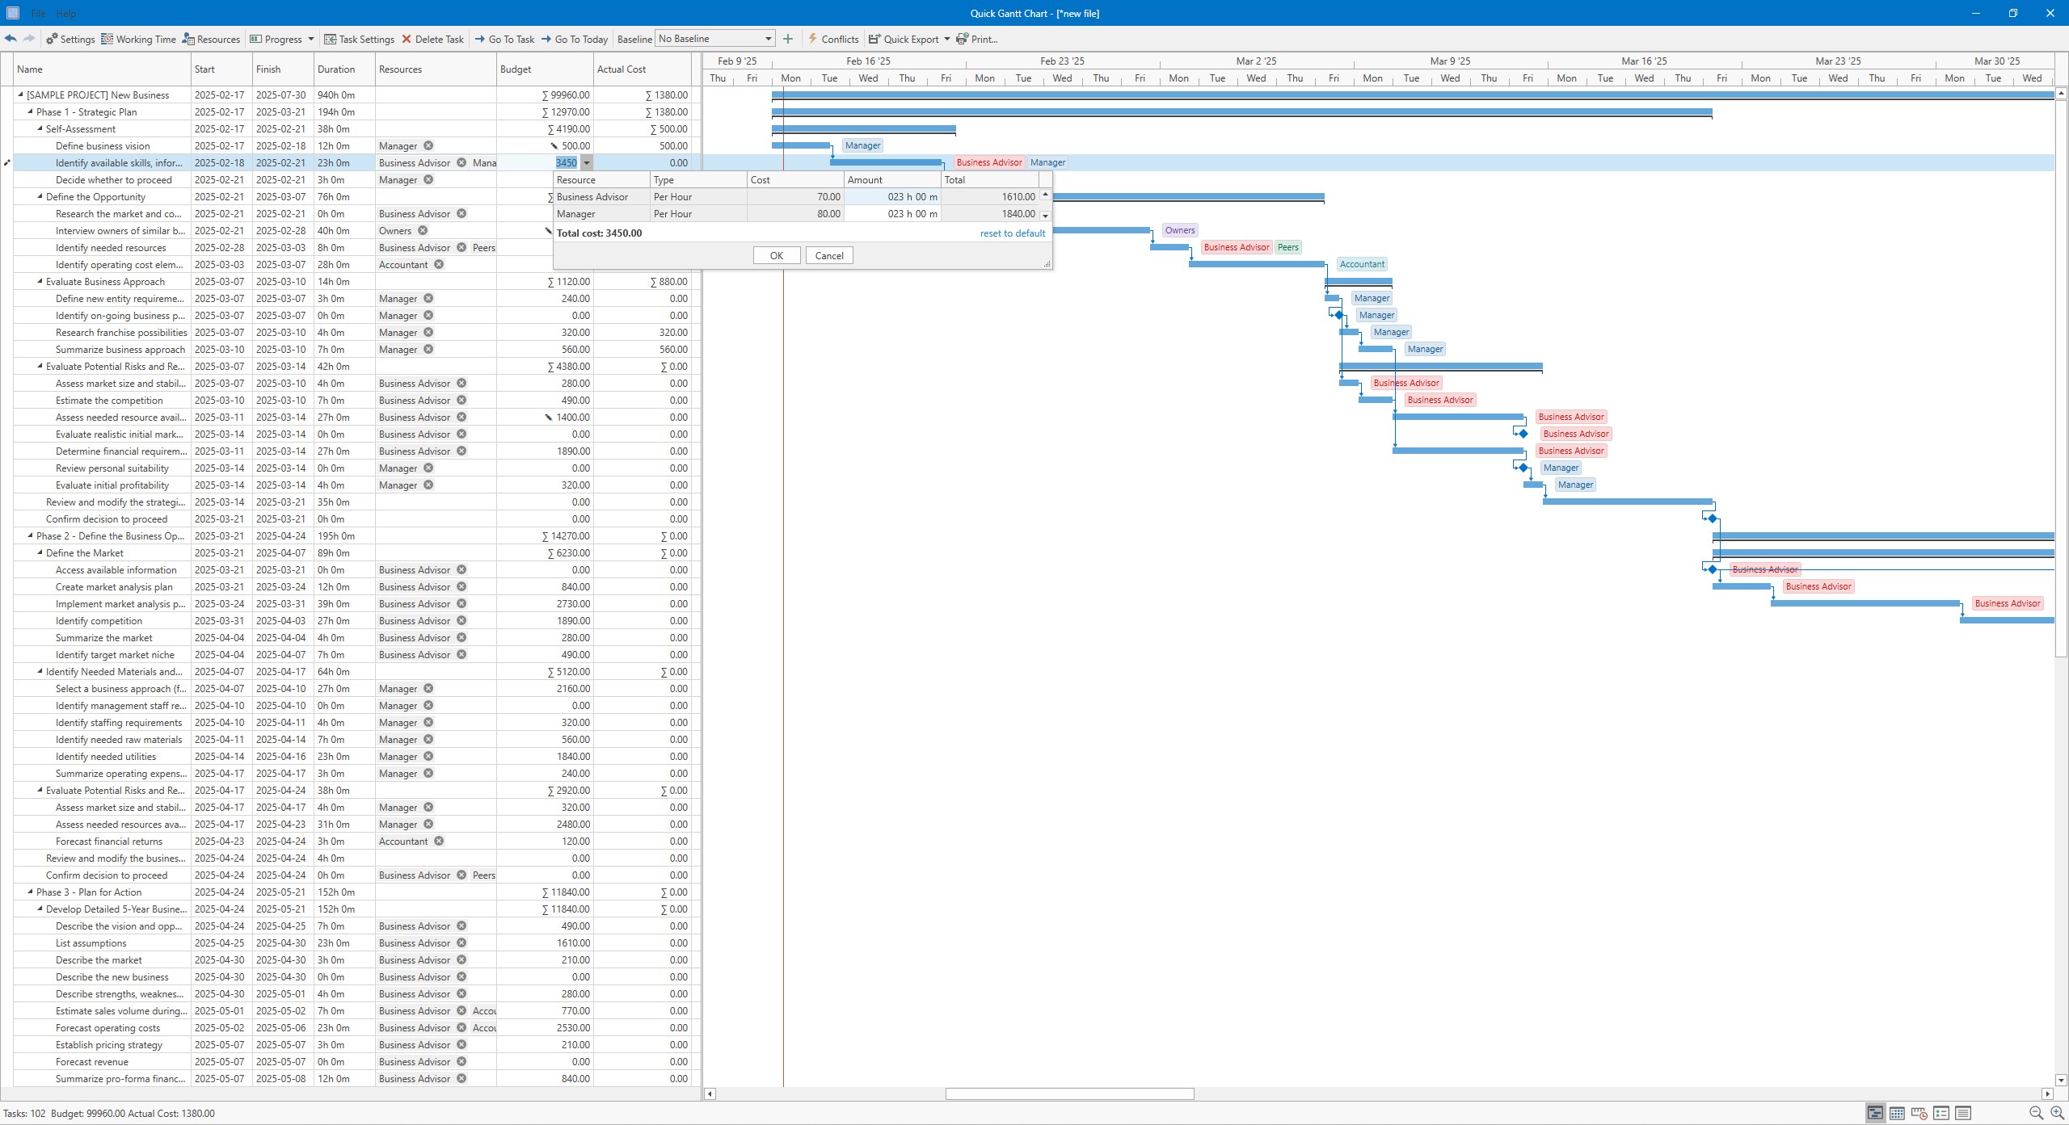Open the Baseline combo box
Viewport: 2069px width, 1125px height.
[715, 39]
